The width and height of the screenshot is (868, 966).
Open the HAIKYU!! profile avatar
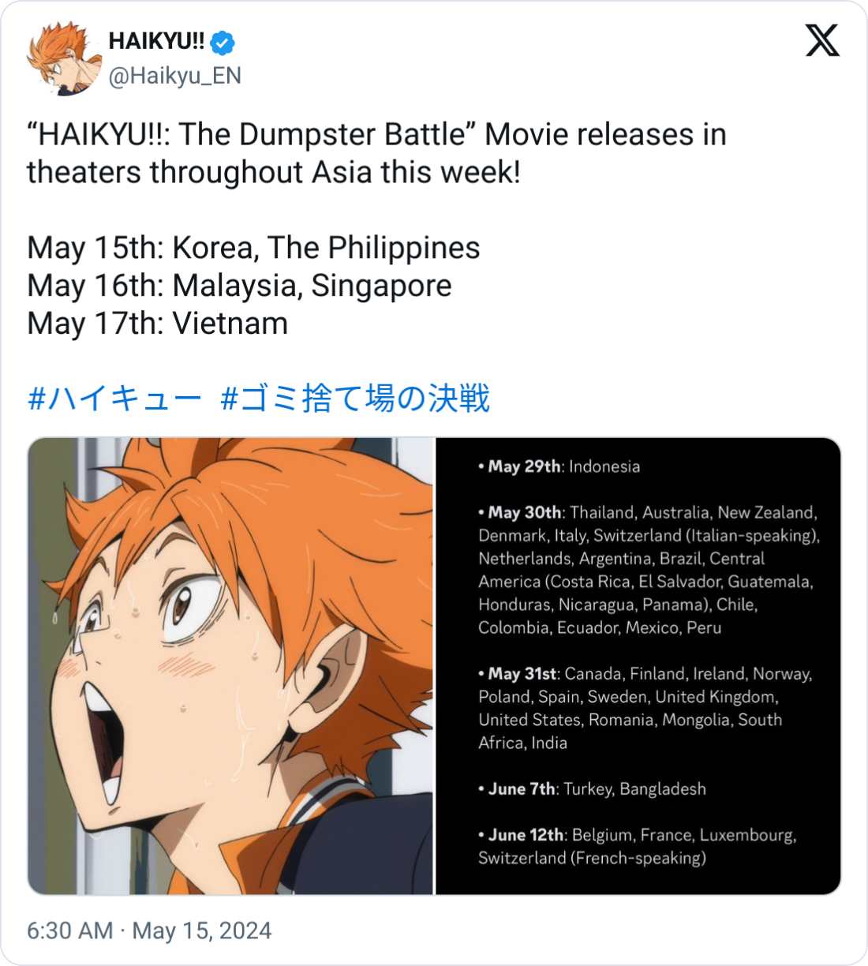click(65, 58)
